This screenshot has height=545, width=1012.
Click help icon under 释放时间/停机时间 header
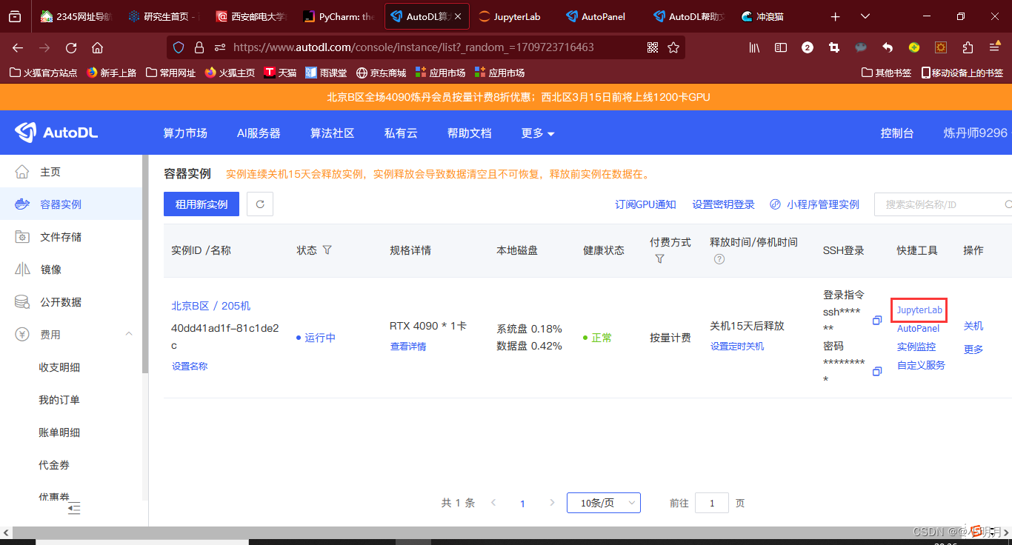pos(719,259)
